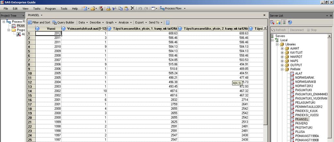
Task: Click the Process Flow toolbar button
Action: click(171, 8)
